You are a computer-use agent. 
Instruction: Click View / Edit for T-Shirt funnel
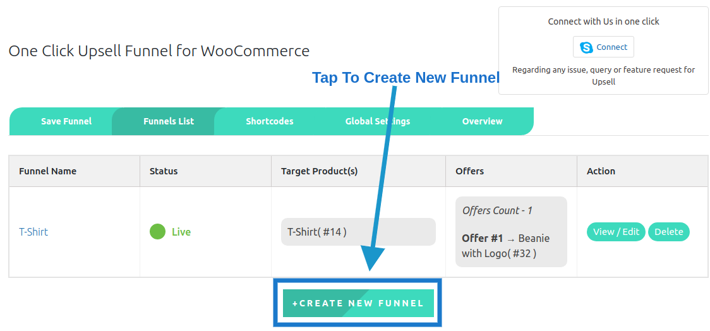tap(616, 232)
